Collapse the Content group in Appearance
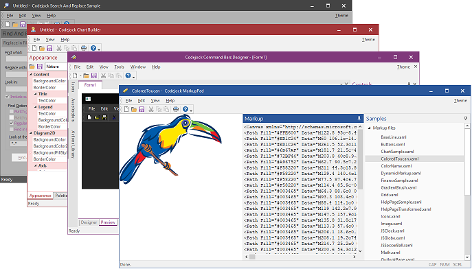This screenshot has height=269, width=472. click(31, 74)
